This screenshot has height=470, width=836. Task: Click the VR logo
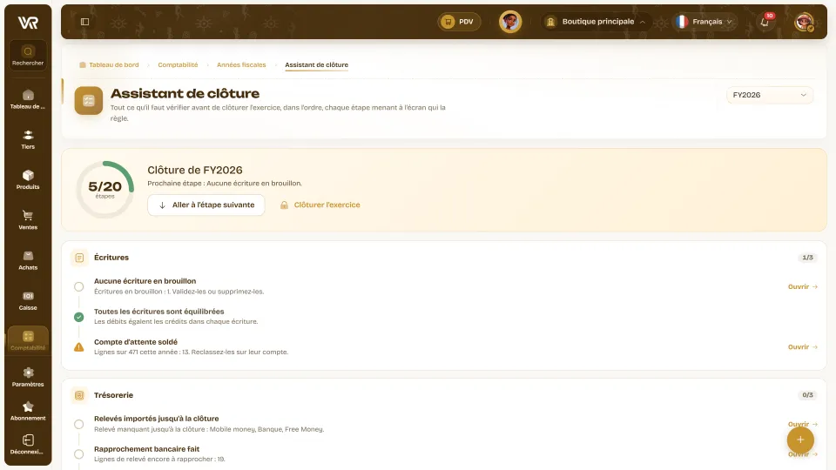tap(28, 23)
